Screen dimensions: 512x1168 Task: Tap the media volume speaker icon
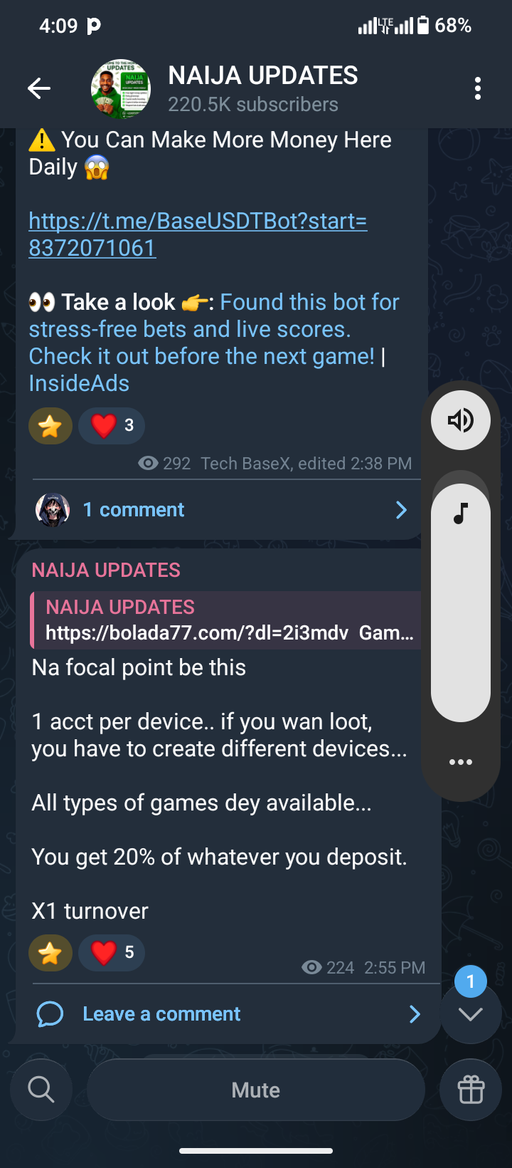(461, 420)
